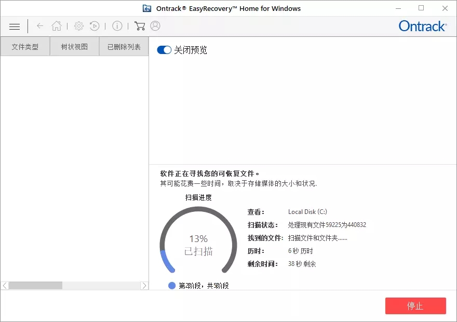The image size is (457, 322).
Task: Click the blue stage indicator dot
Action: pos(172,286)
